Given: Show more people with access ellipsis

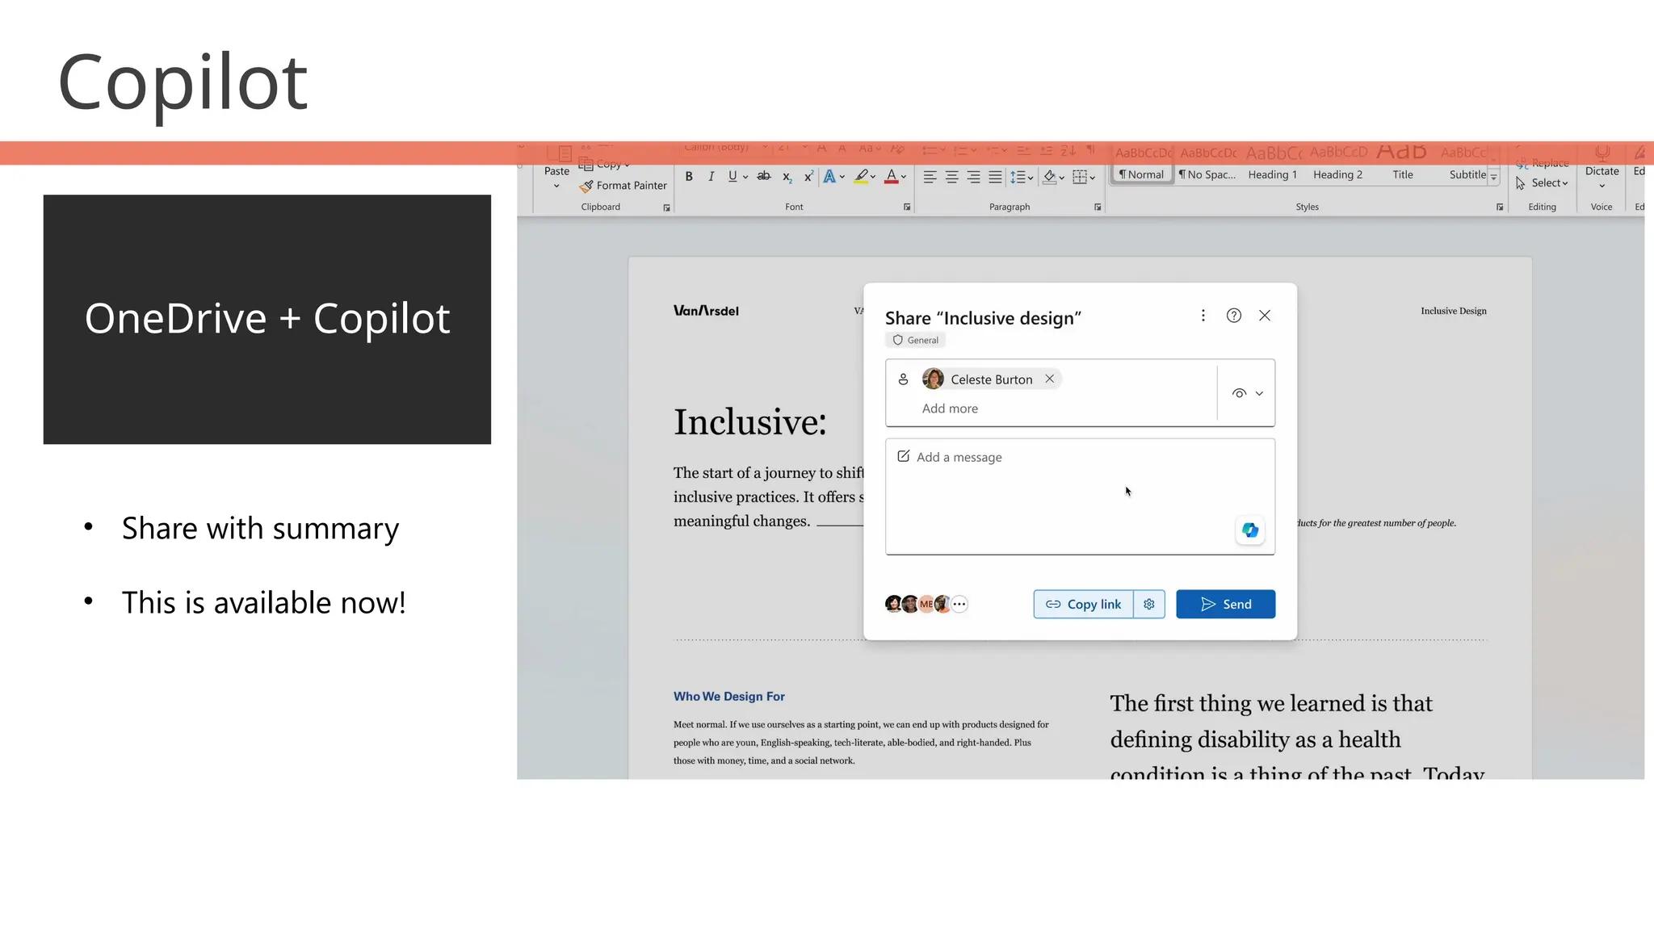Looking at the screenshot, I should click(x=959, y=604).
